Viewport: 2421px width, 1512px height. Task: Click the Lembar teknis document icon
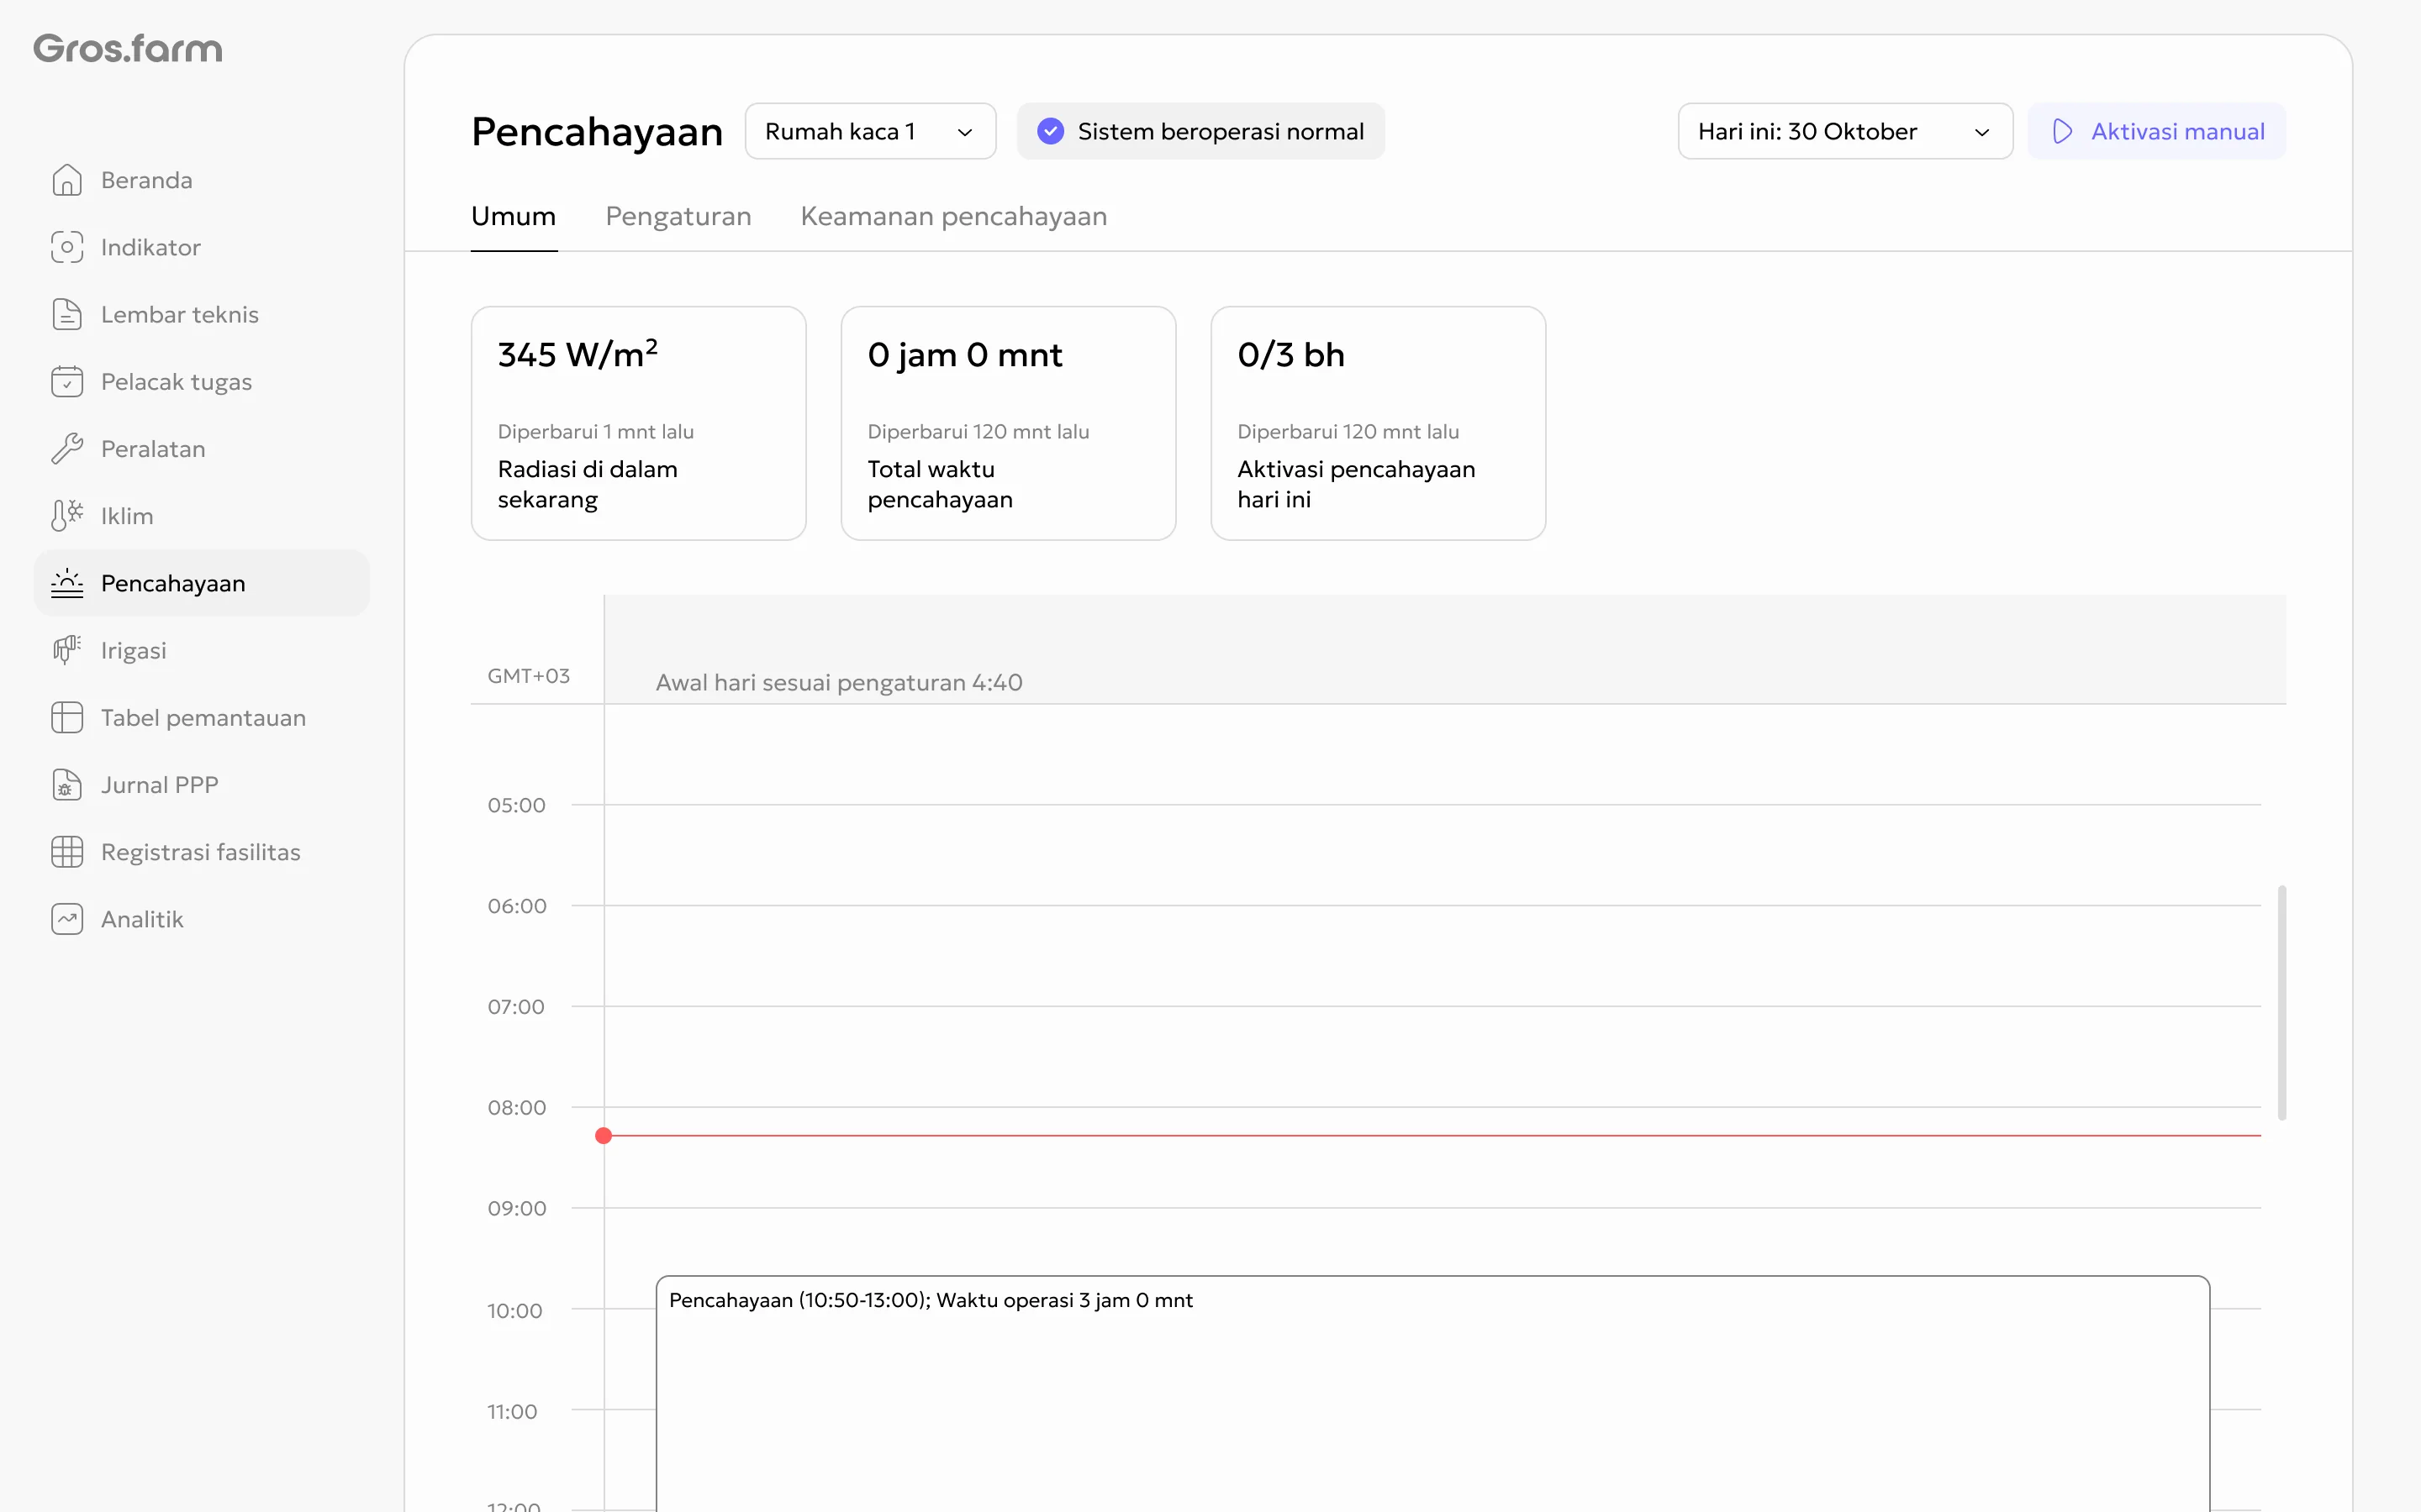click(x=67, y=314)
